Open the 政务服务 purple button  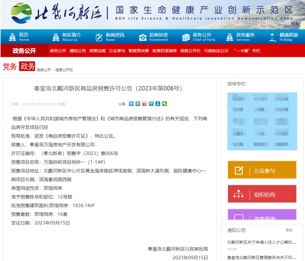[262, 216]
